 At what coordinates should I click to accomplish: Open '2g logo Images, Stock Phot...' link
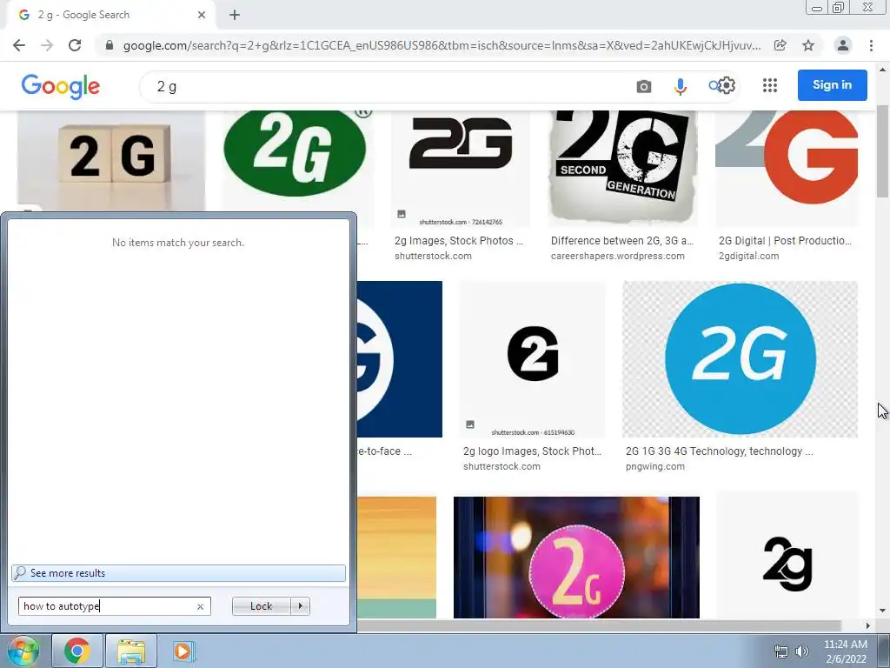tap(532, 451)
